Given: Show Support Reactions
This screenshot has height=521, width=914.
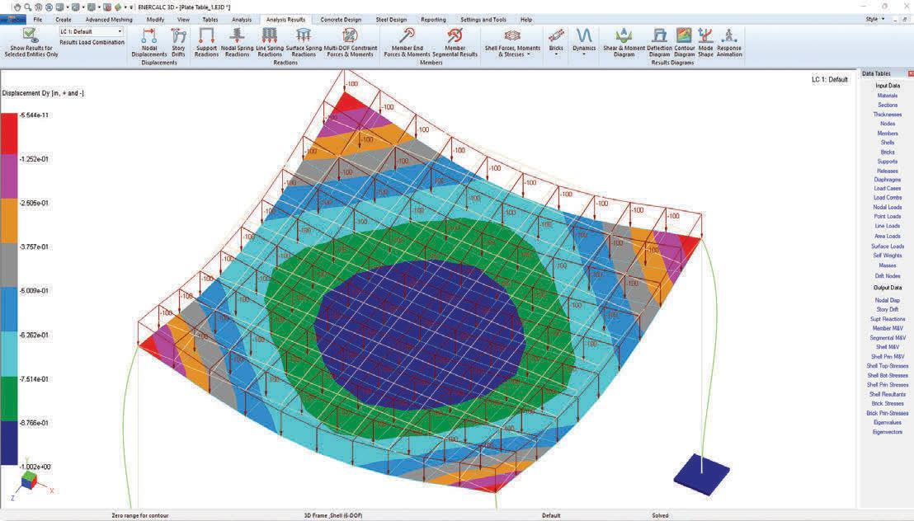Looking at the screenshot, I should (x=206, y=43).
